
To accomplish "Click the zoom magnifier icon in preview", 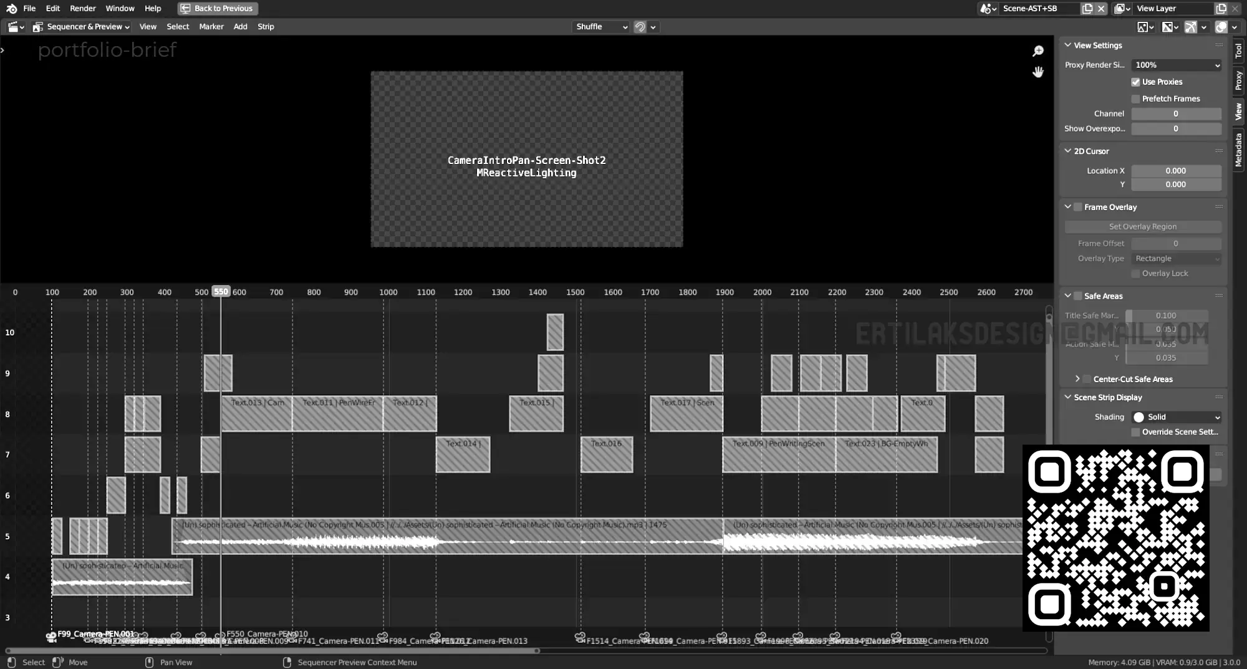I will [1038, 51].
